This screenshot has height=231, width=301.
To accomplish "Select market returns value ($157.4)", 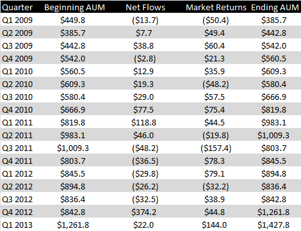I will 216,148.
